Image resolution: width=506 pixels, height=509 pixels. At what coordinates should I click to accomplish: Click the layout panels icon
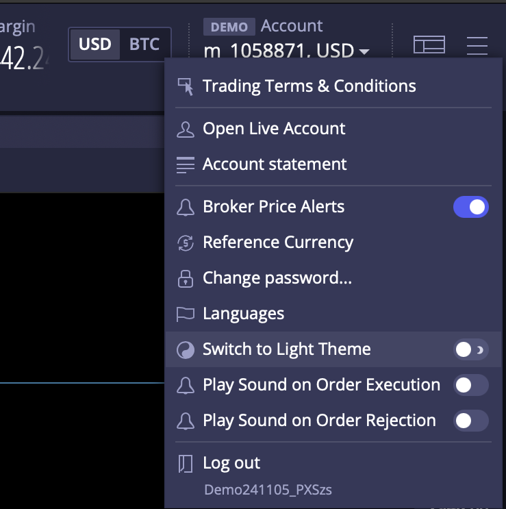(x=429, y=45)
